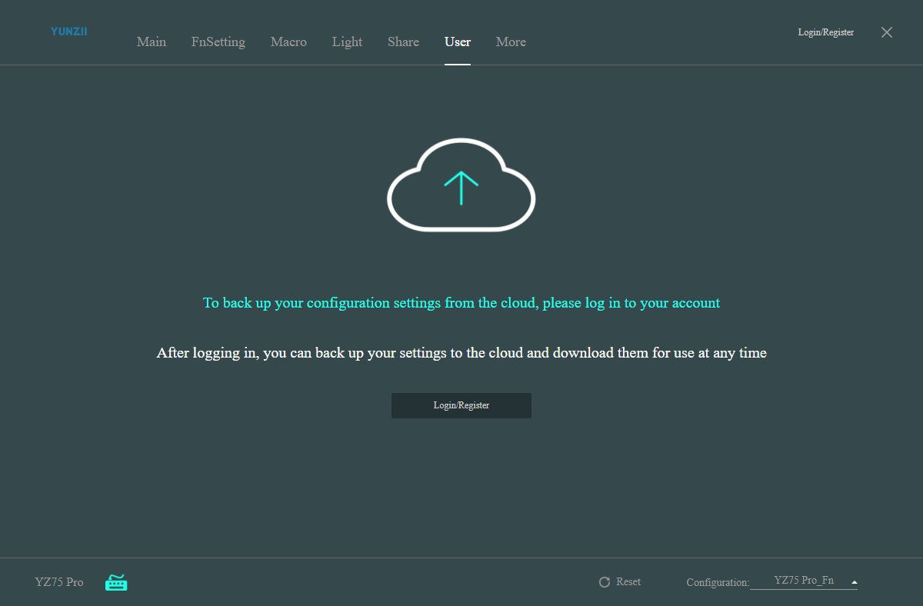The height and width of the screenshot is (606, 923).
Task: Expand the Configuration dropdown arrow
Action: [854, 582]
